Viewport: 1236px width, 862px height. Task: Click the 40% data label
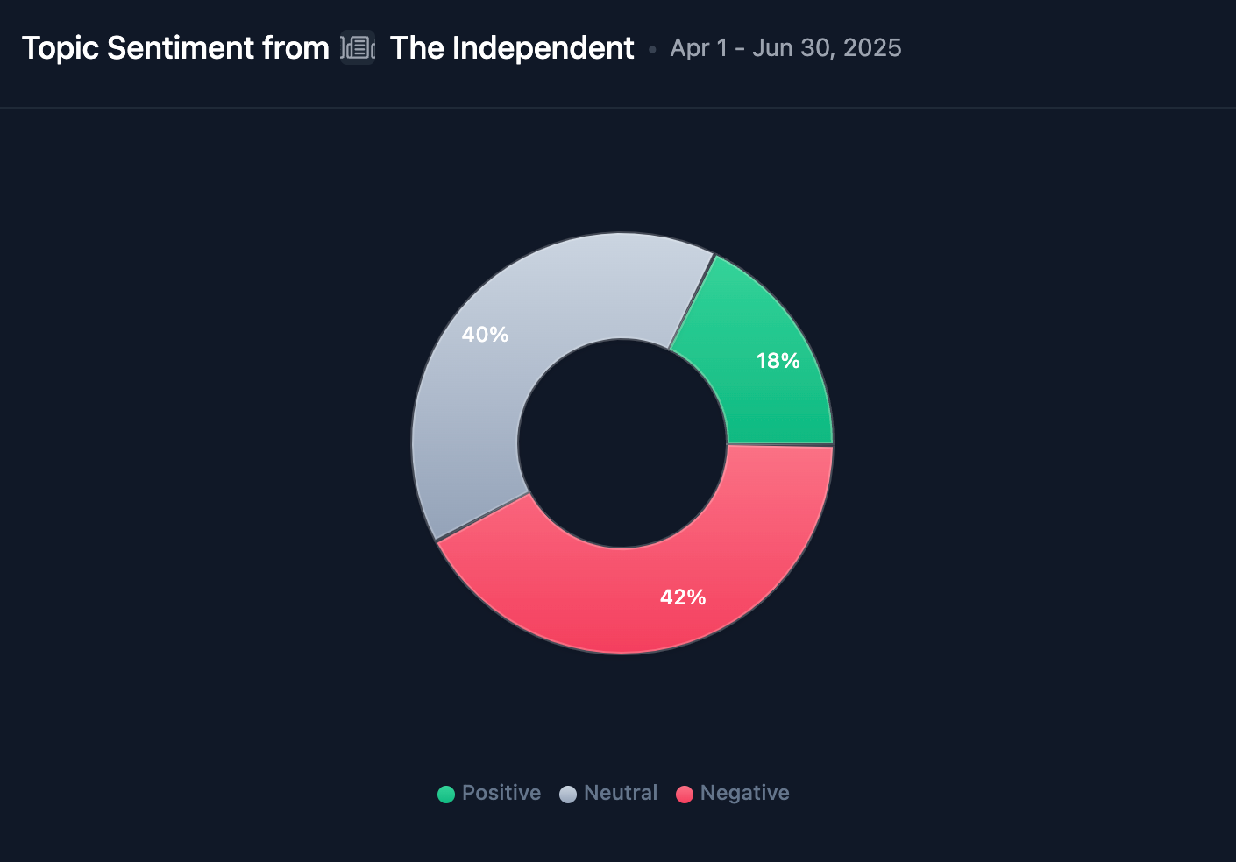[x=485, y=335]
